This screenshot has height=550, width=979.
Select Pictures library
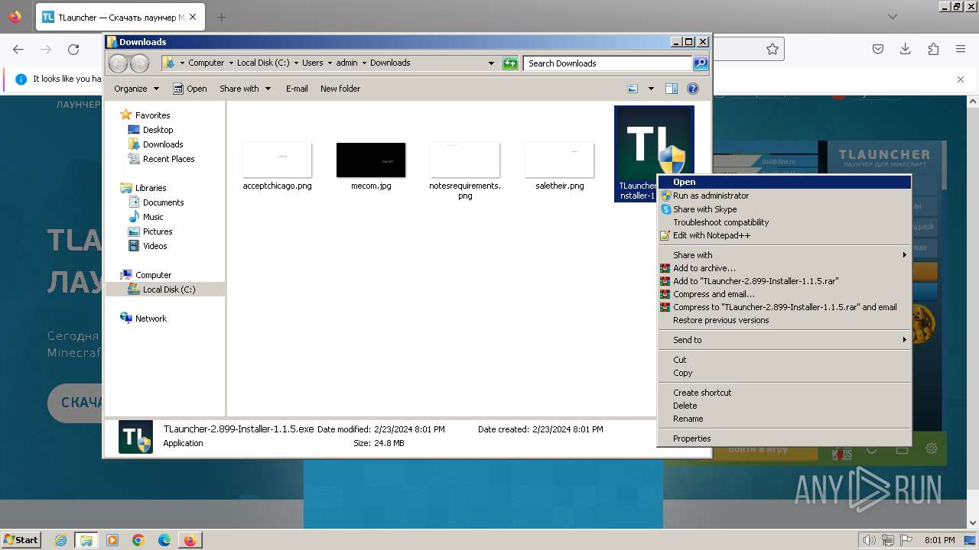point(157,231)
